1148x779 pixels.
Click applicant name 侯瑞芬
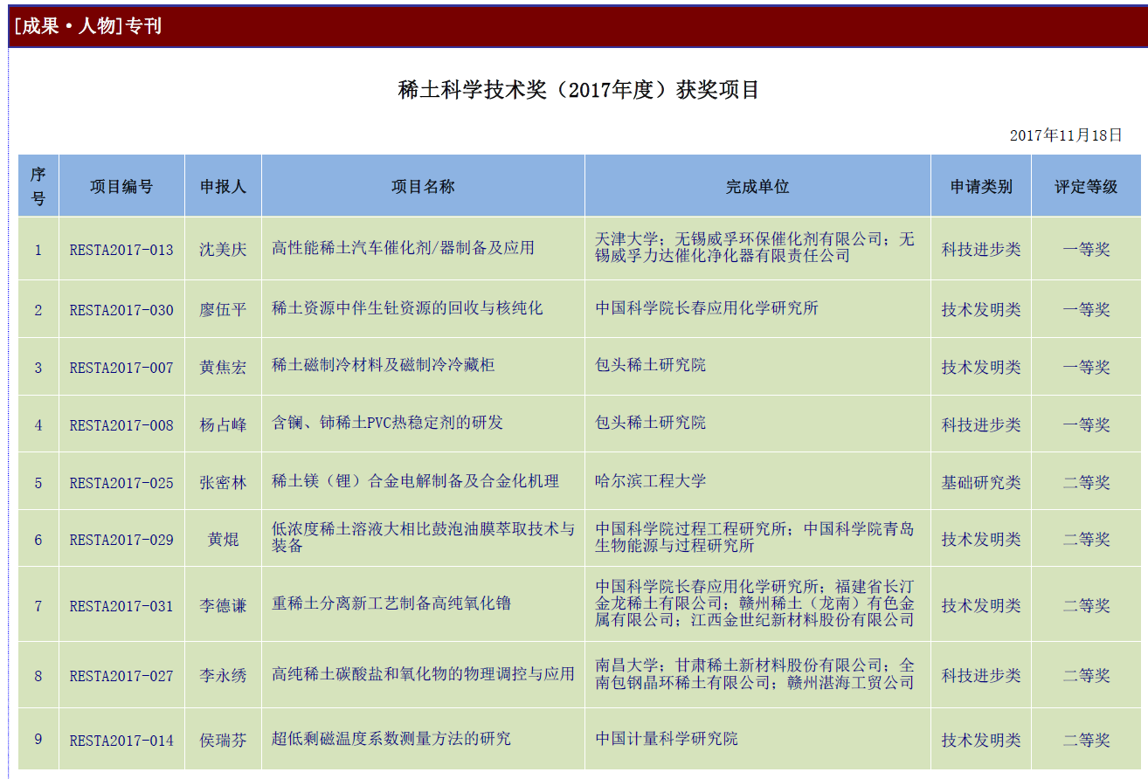coord(223,741)
